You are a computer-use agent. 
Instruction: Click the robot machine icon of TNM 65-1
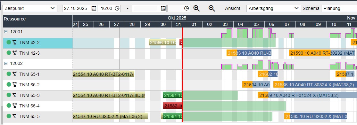click(15, 74)
